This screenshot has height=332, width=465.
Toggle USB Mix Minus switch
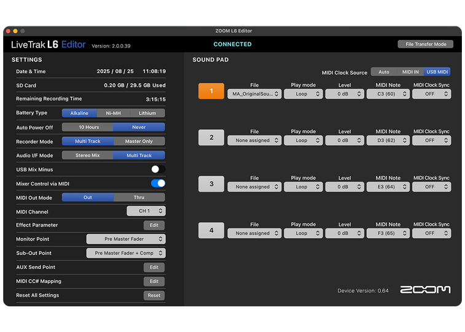(x=158, y=169)
